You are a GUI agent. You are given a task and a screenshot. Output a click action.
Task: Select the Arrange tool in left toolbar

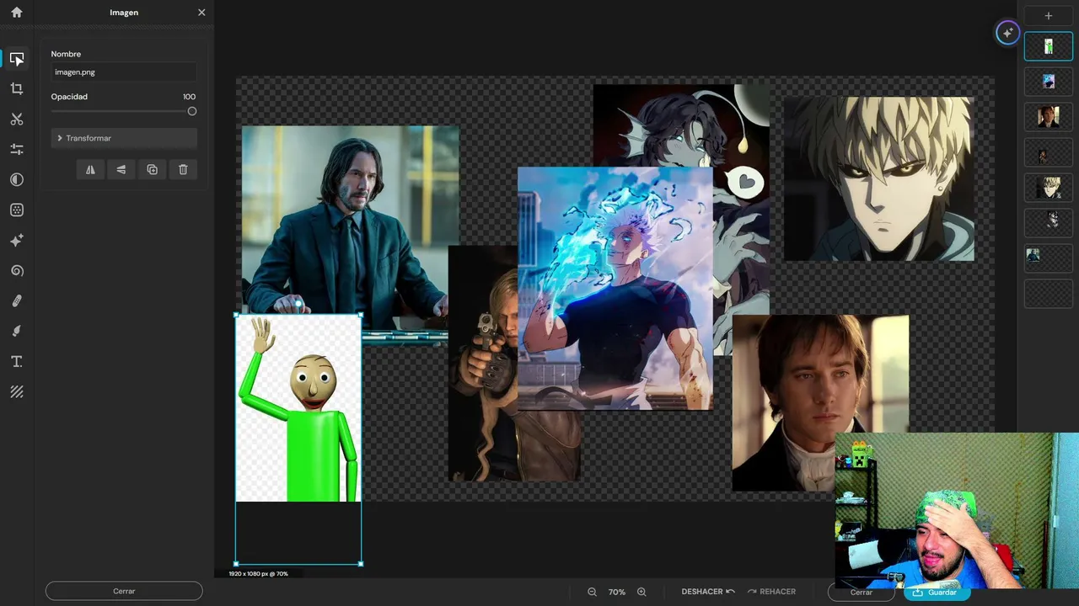(17, 59)
